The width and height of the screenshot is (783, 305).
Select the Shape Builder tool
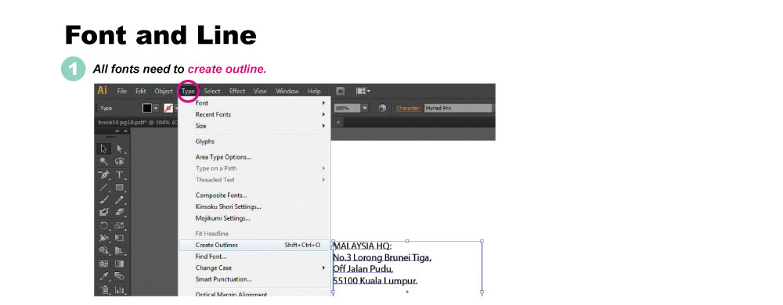[x=104, y=251]
